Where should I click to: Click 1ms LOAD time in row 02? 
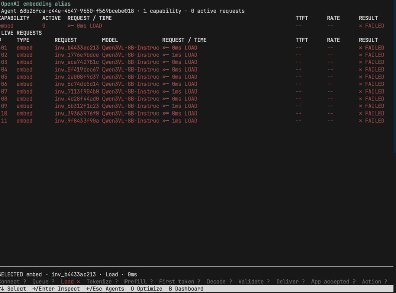[184, 55]
